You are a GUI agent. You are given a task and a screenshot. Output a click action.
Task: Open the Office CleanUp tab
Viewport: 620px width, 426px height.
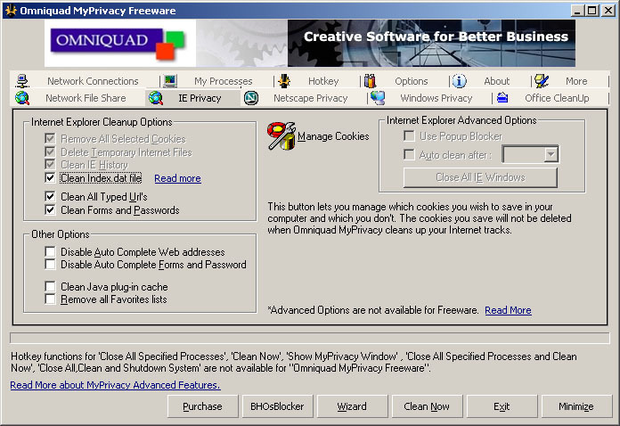[557, 98]
